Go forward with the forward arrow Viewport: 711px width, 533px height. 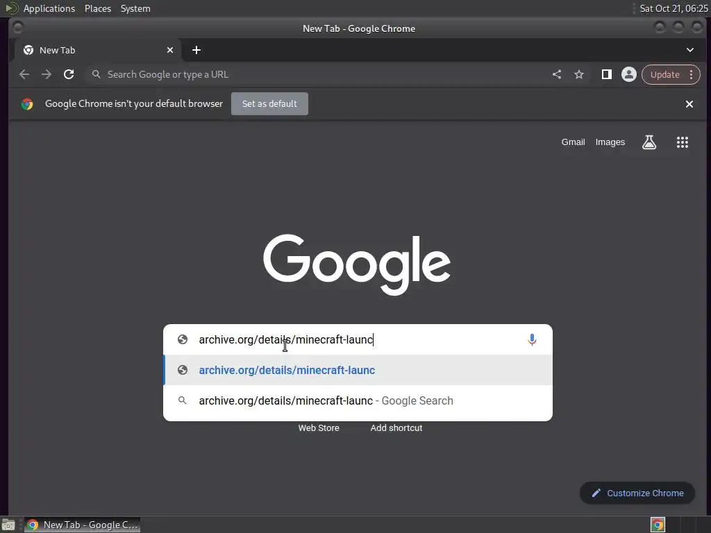tap(47, 74)
